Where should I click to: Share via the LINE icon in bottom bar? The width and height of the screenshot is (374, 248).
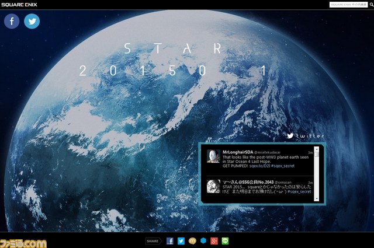point(225,241)
